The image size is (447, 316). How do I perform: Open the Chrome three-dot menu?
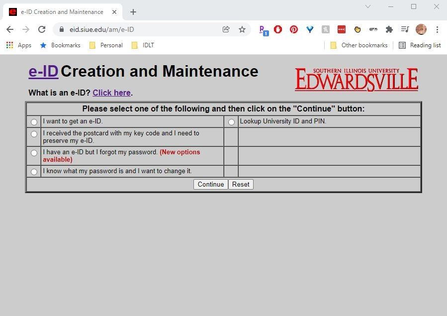(x=437, y=29)
